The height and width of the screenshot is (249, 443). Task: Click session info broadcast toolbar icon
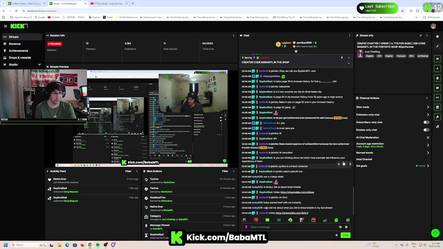[x=437, y=98]
